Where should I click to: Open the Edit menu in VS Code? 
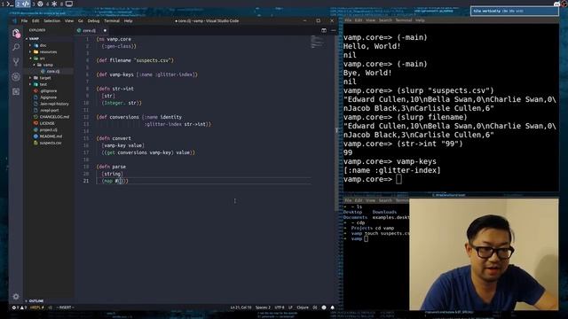[x=35, y=21]
